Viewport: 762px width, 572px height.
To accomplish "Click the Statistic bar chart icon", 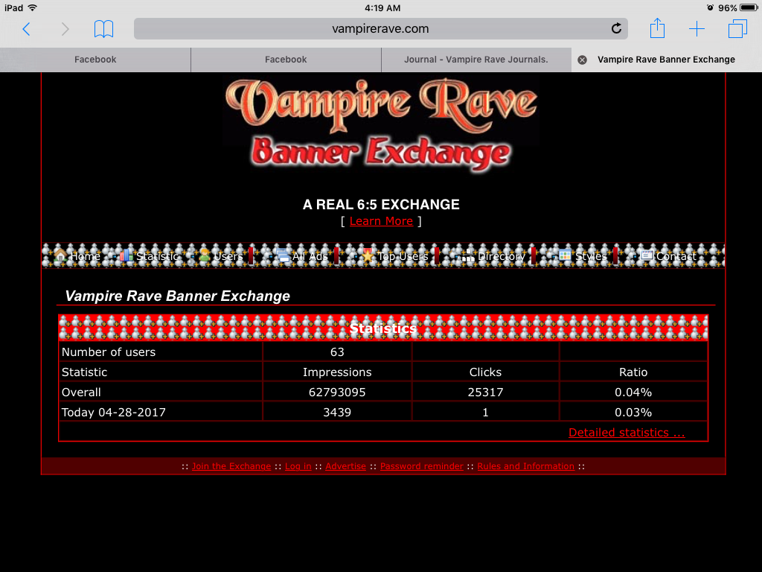I will tap(127, 255).
